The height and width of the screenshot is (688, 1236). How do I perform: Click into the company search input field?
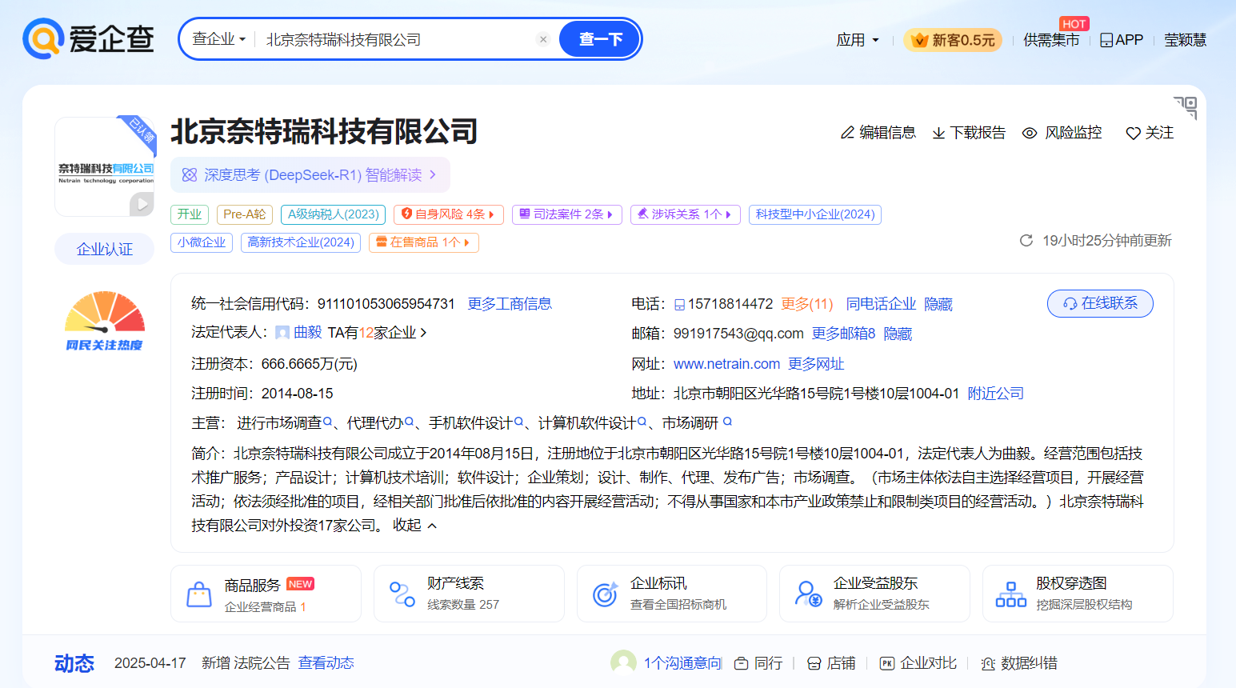pyautogui.click(x=396, y=39)
